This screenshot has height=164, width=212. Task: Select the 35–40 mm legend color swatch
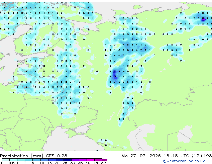tap(83, 160)
